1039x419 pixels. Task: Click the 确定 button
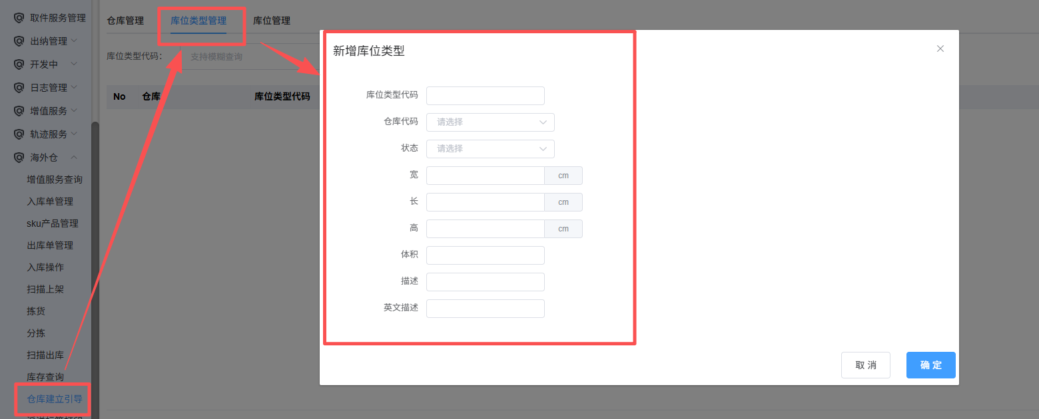(x=931, y=365)
